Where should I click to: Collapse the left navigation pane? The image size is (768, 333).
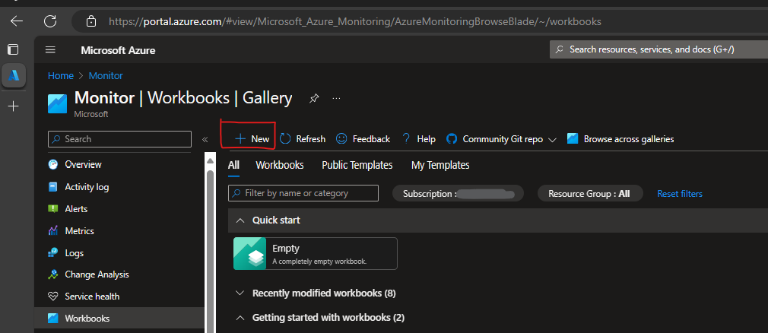pos(205,139)
